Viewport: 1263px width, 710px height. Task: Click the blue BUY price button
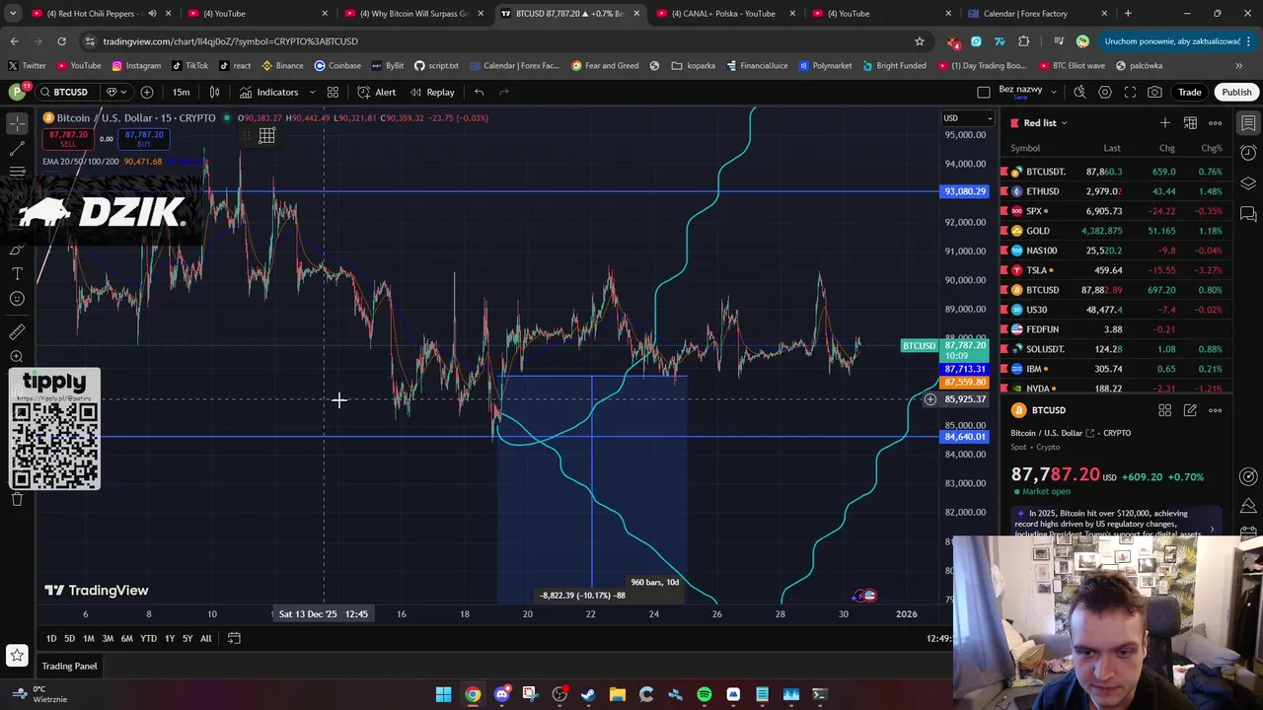coord(144,138)
